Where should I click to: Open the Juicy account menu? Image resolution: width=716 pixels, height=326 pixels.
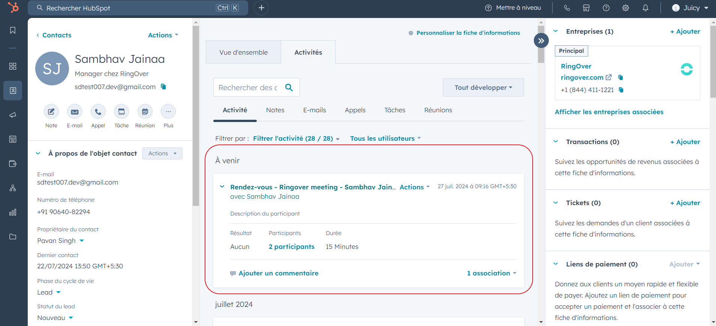[x=690, y=8]
